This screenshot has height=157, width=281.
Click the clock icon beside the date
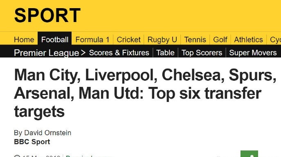[x=17, y=156]
